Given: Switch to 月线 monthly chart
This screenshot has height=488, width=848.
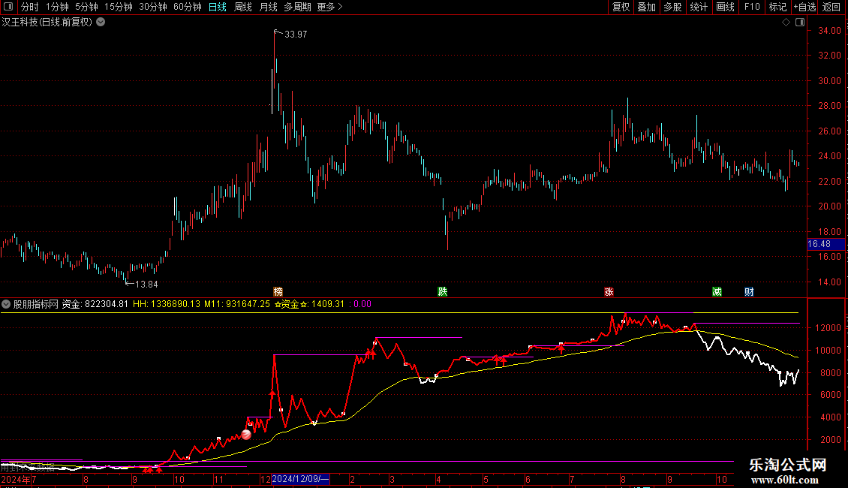Looking at the screenshot, I should point(268,7).
